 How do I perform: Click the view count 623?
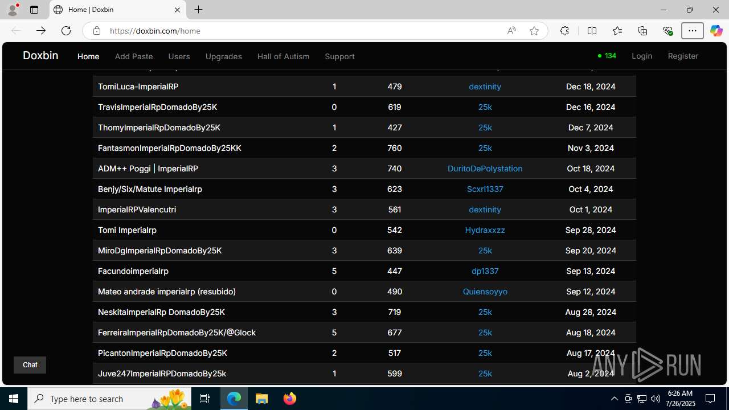pyautogui.click(x=394, y=189)
